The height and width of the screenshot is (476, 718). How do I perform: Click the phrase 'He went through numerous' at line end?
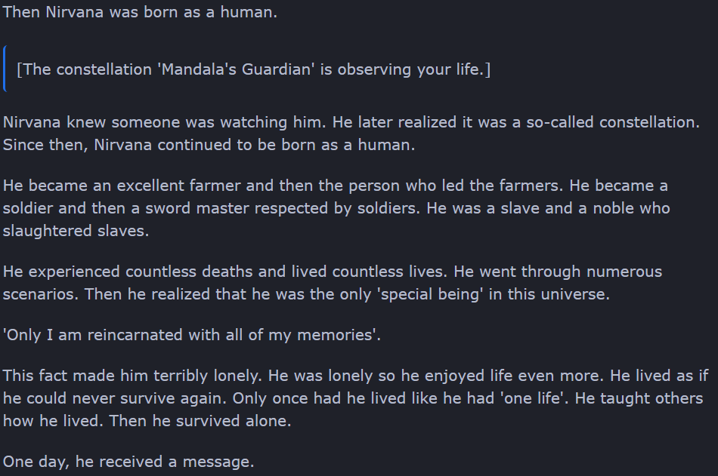(558, 272)
